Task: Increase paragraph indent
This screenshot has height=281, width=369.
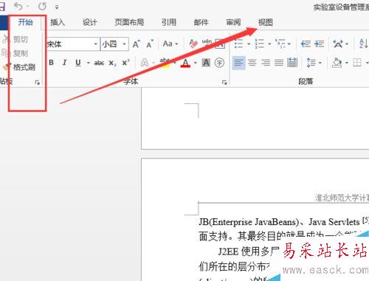Action: 319,44
